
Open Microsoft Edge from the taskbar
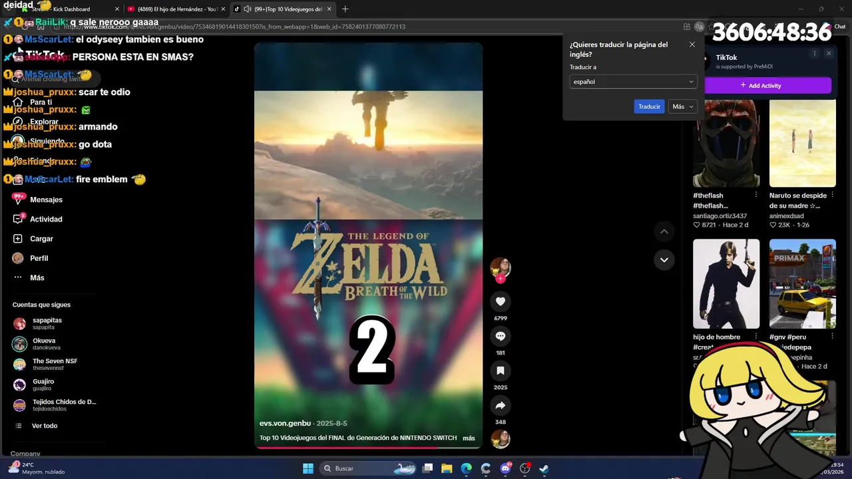tap(467, 468)
